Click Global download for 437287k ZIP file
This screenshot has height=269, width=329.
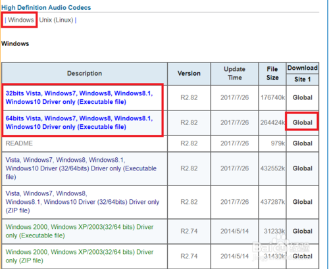pyautogui.click(x=303, y=202)
